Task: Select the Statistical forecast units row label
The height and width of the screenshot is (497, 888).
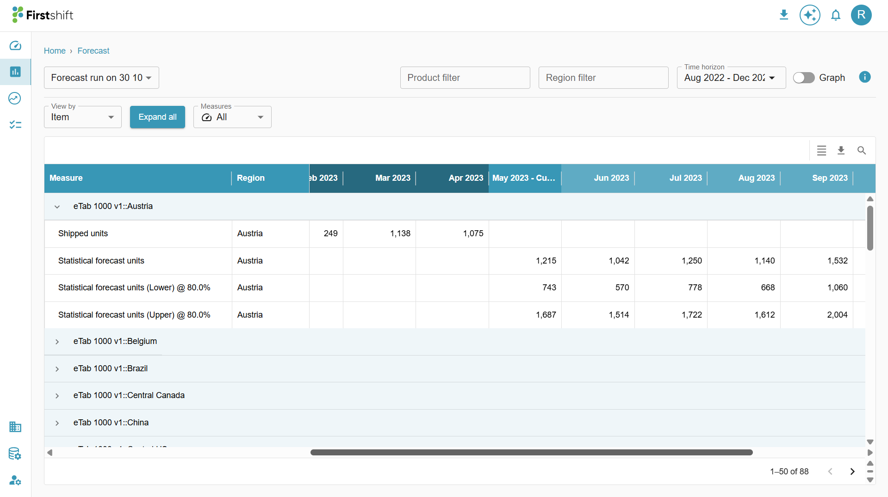Action: click(x=101, y=261)
